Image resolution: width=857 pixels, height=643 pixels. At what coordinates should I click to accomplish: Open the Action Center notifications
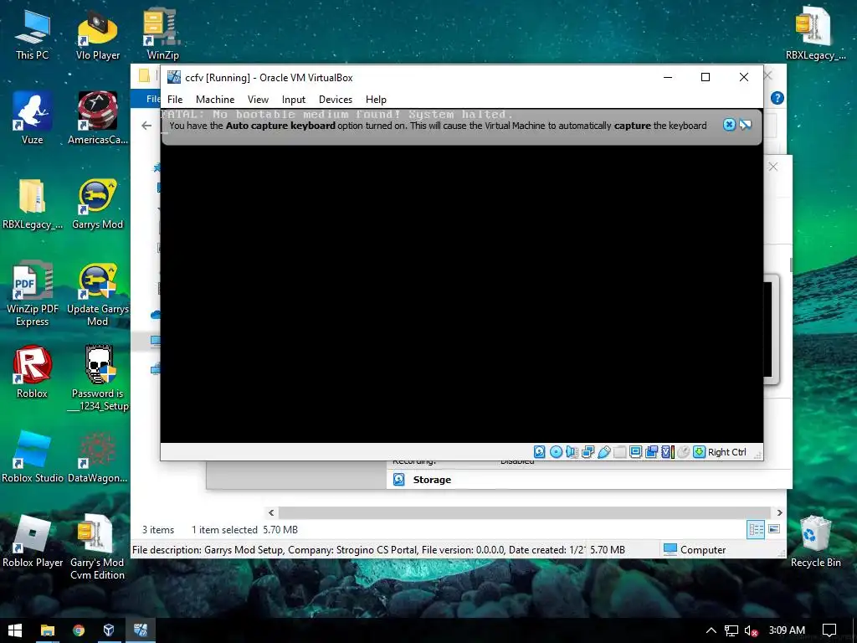click(x=829, y=630)
